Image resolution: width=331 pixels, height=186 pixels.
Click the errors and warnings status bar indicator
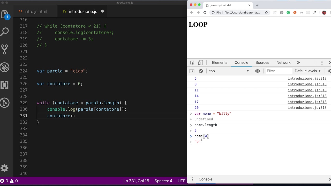[9, 181]
